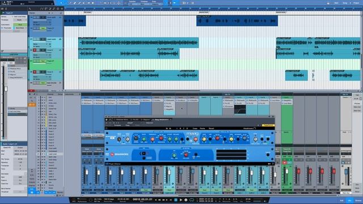Click the Add Tracks plus icon above track list

[62, 9]
